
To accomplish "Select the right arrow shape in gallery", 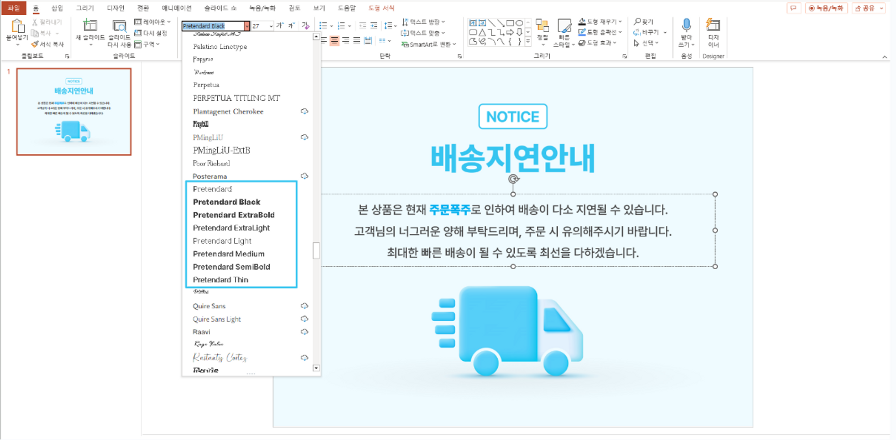I will [x=510, y=32].
